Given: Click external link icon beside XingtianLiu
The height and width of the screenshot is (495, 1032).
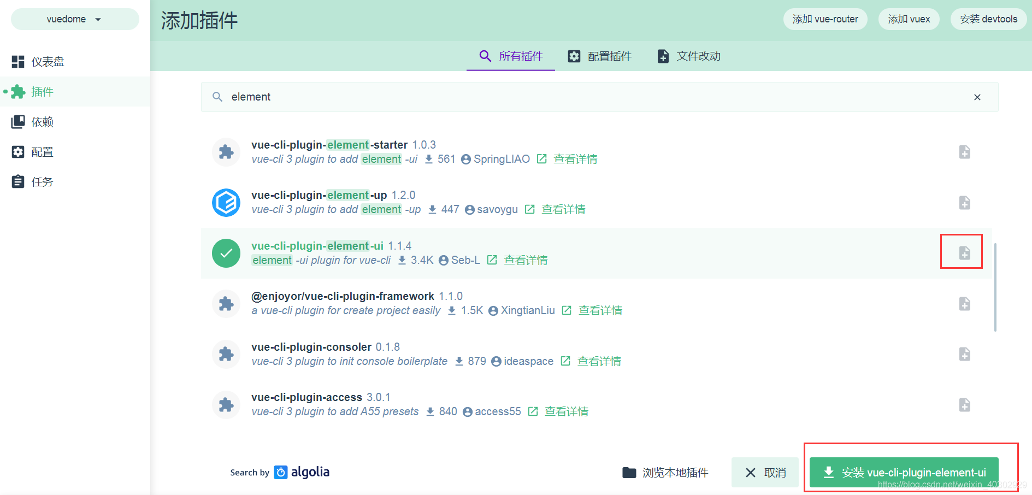Looking at the screenshot, I should pos(567,310).
